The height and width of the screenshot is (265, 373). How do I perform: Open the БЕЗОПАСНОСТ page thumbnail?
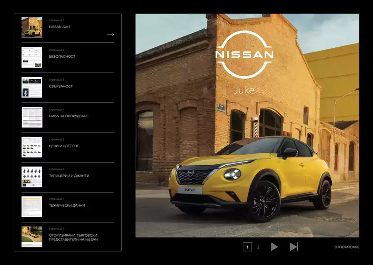click(32, 57)
